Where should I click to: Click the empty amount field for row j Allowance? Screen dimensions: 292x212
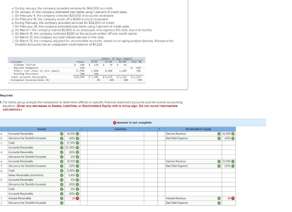click(72, 203)
